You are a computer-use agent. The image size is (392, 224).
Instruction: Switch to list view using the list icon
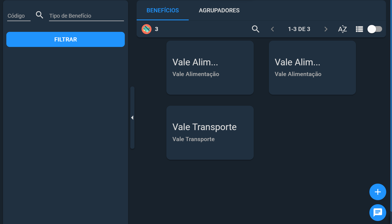pos(359,29)
